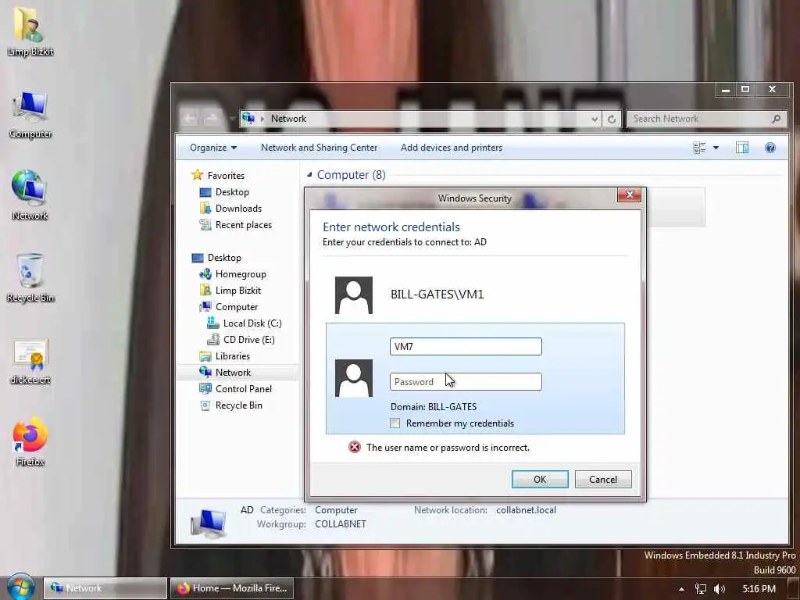Click the COLLABNET workgroup value
800x600 pixels.
click(x=341, y=524)
